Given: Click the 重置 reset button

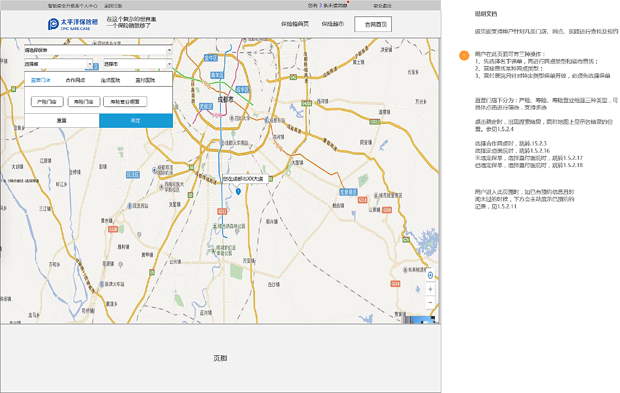Looking at the screenshot, I should click(x=62, y=121).
